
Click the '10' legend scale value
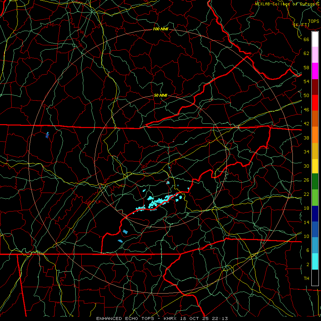(x=306, y=236)
